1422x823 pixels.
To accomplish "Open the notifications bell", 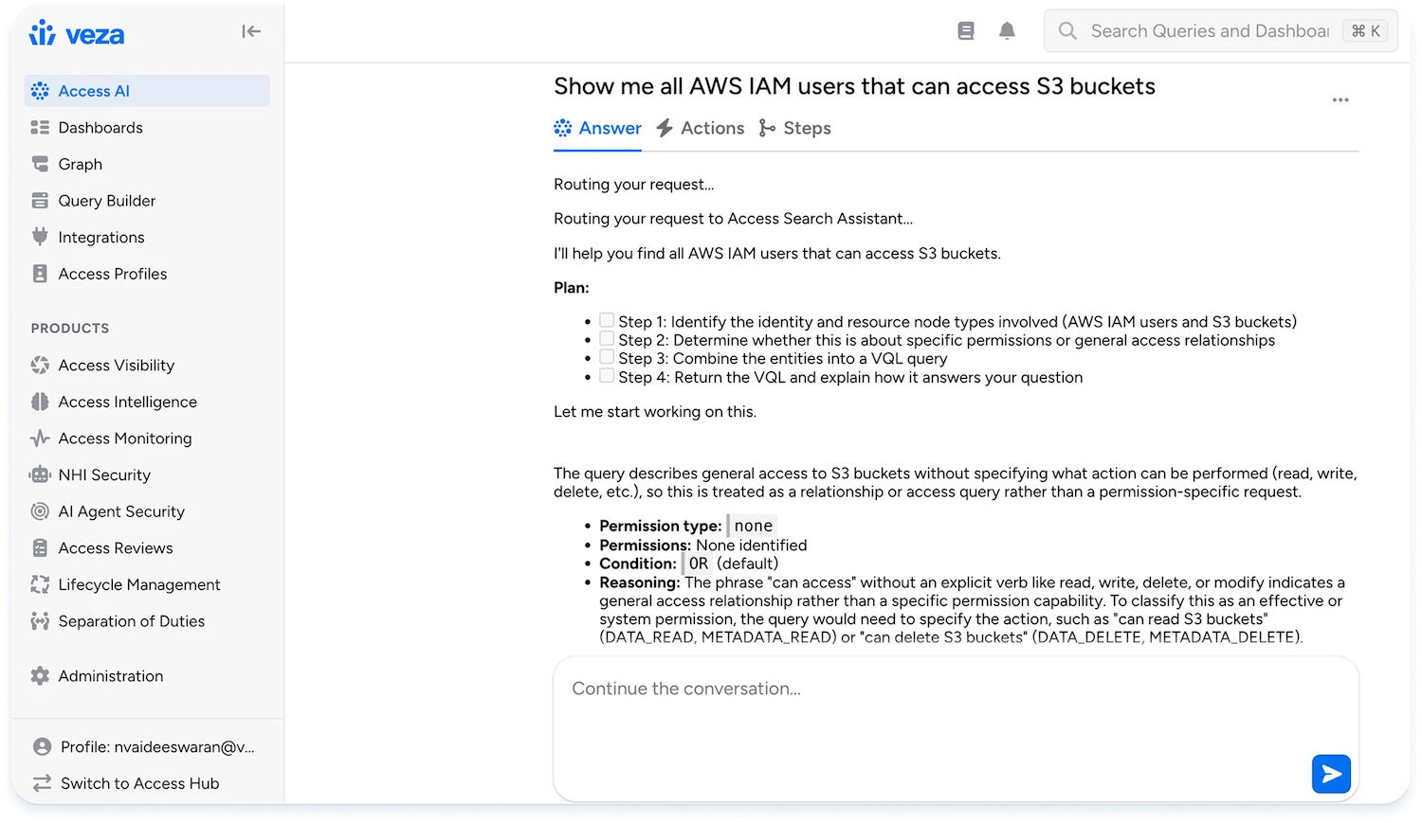I will click(x=1007, y=31).
